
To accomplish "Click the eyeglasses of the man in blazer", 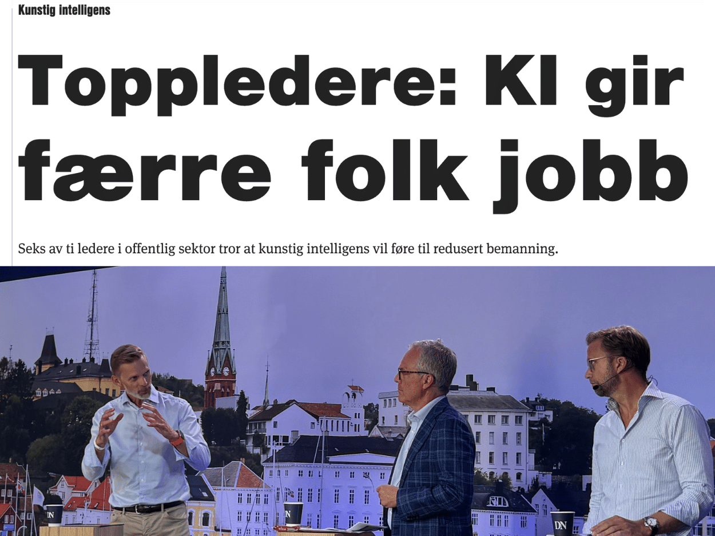I will (413, 374).
